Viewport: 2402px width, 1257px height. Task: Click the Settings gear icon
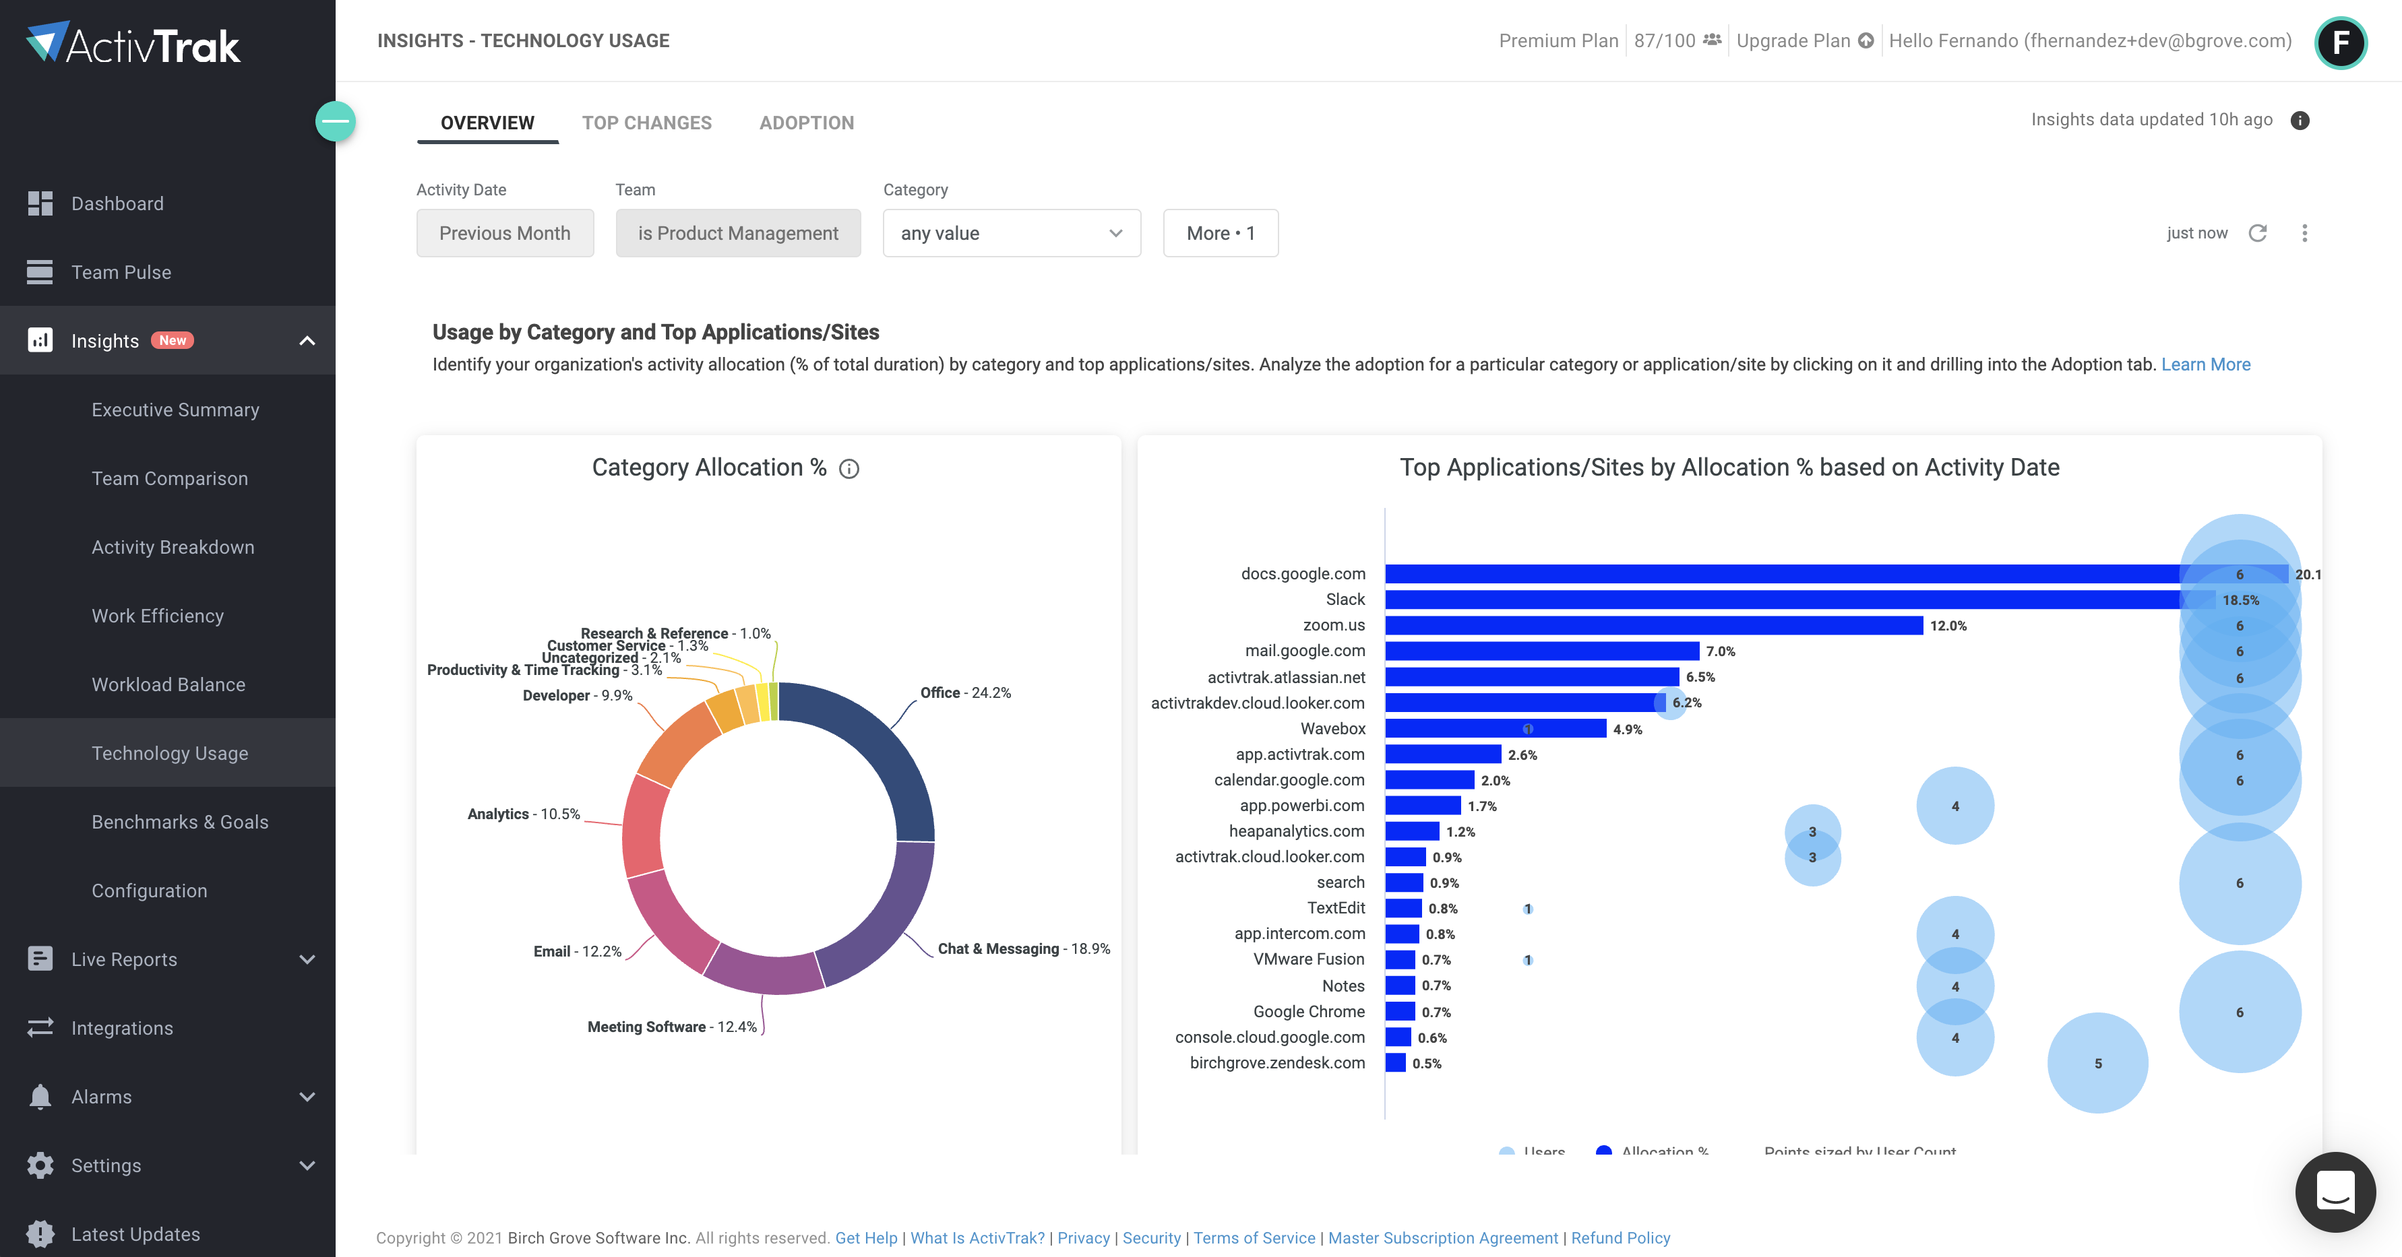[x=40, y=1165]
